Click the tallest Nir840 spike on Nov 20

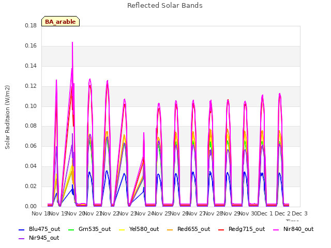click(72, 43)
